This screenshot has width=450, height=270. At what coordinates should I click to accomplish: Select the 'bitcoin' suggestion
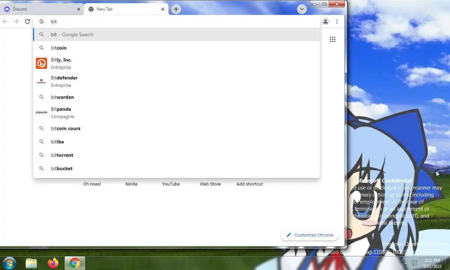(x=176, y=48)
